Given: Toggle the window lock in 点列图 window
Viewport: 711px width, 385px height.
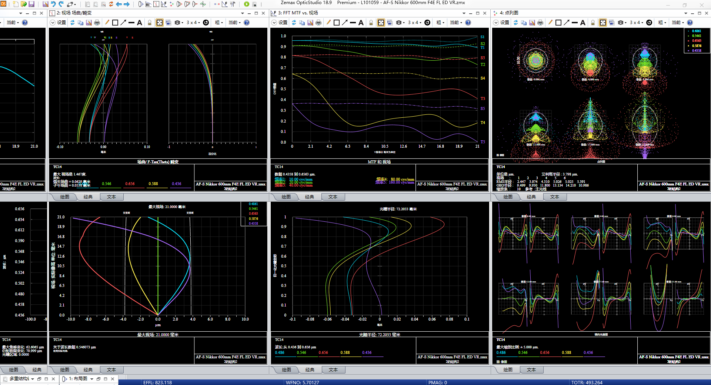Looking at the screenshot, I should pos(593,23).
